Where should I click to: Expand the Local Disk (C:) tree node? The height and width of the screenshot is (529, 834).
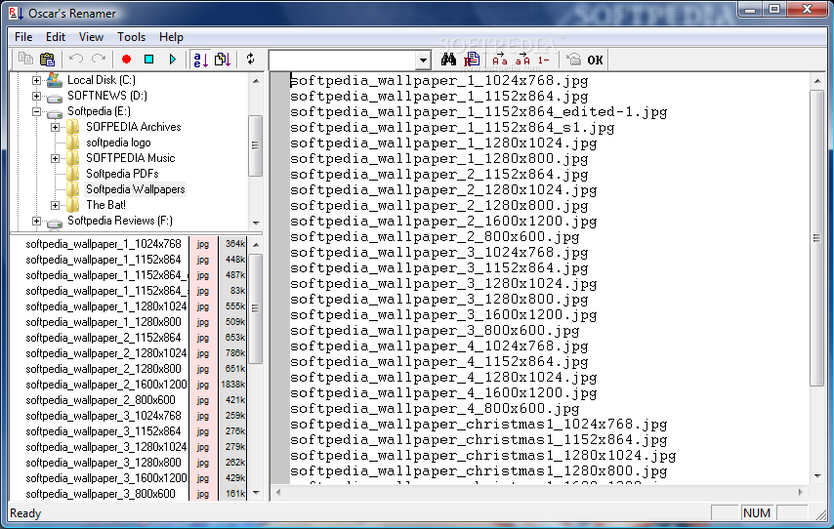pyautogui.click(x=36, y=80)
